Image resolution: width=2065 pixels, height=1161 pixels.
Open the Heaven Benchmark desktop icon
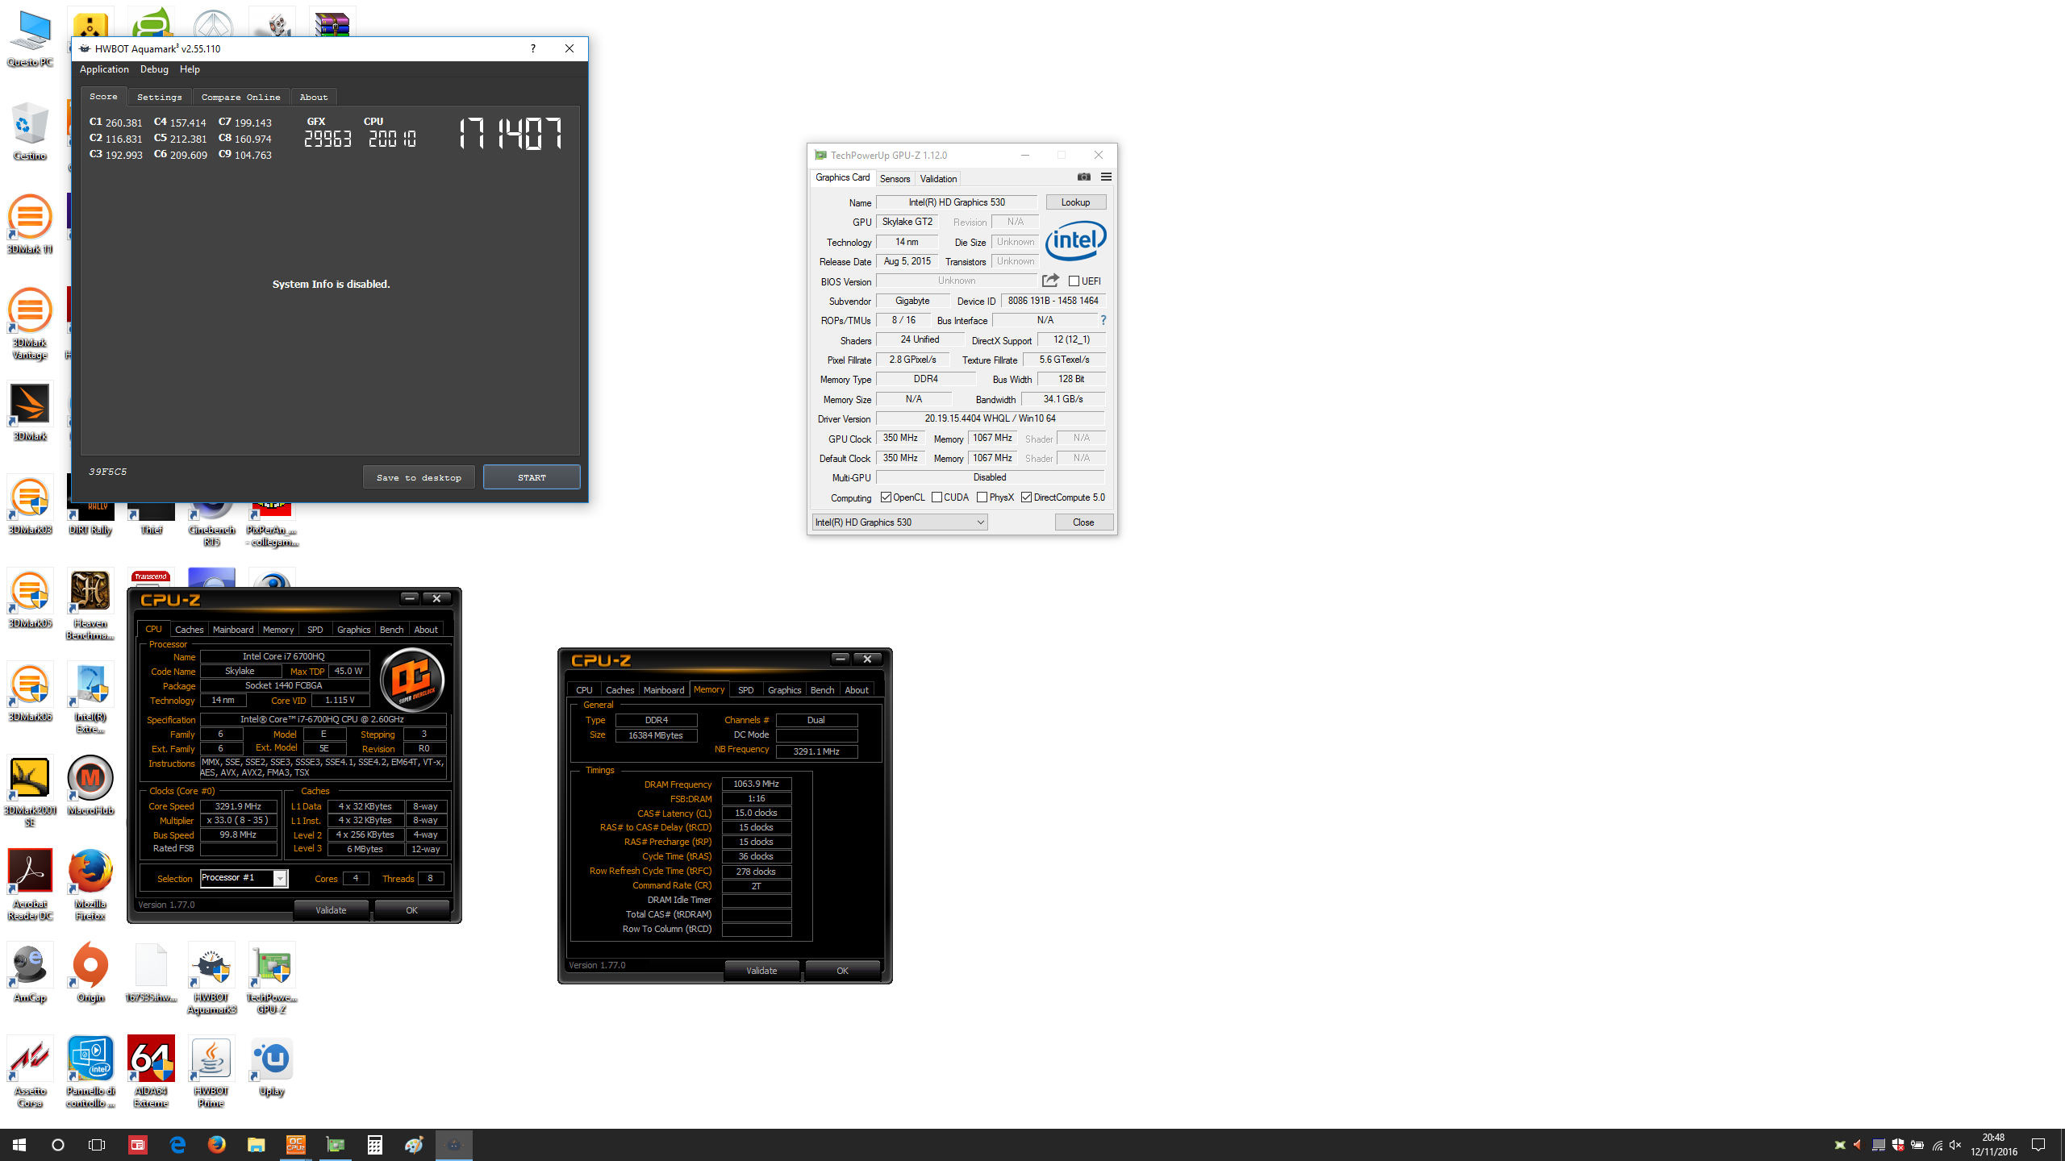[90, 604]
